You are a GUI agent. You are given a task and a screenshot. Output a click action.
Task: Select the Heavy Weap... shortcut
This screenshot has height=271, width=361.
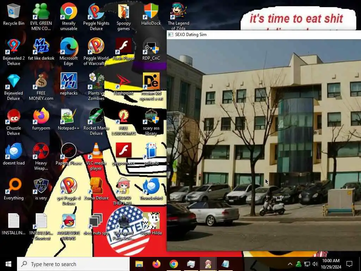tap(41, 157)
